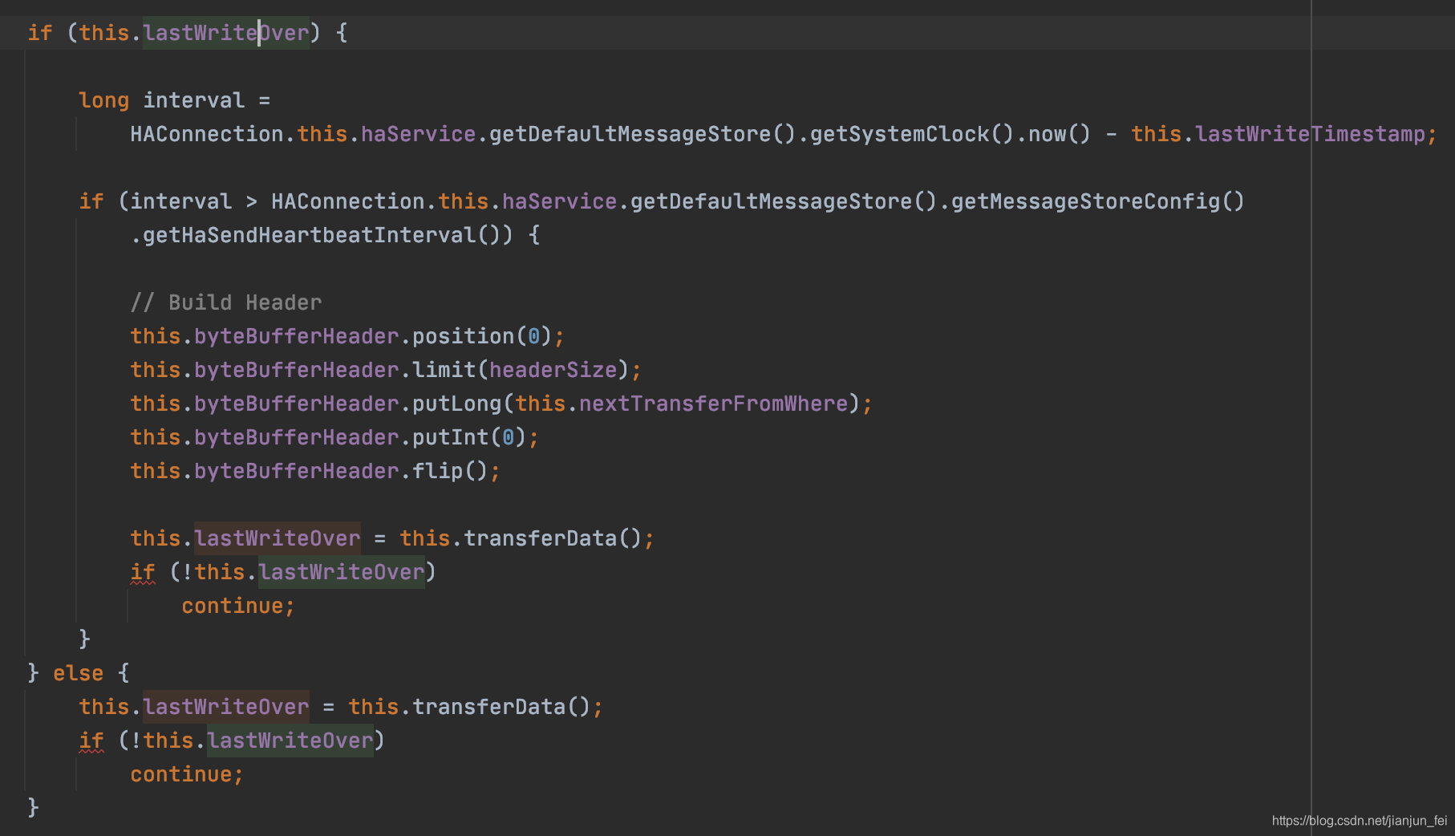Click the 'else' keyword

[79, 673]
